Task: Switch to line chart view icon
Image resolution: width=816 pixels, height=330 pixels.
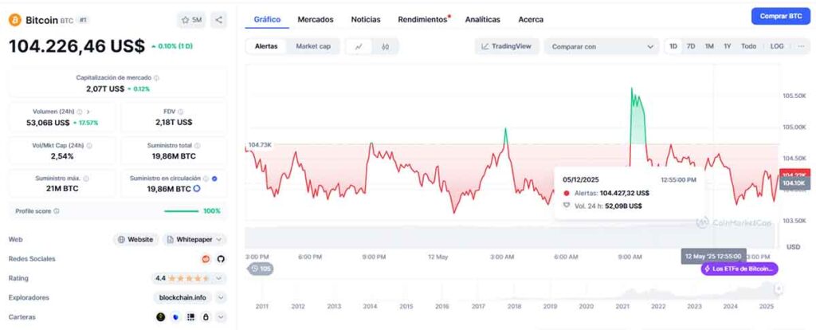Action: pyautogui.click(x=359, y=46)
